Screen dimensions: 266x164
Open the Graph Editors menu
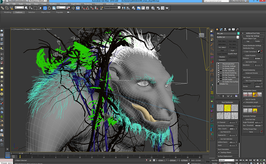pos(76,4)
